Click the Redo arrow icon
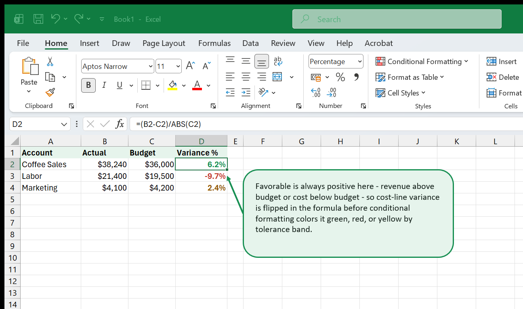Viewport: 523px width, 309px height. tap(79, 19)
